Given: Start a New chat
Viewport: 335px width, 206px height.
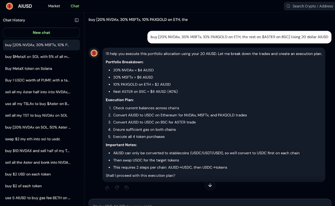Looking at the screenshot, I should point(41,33).
